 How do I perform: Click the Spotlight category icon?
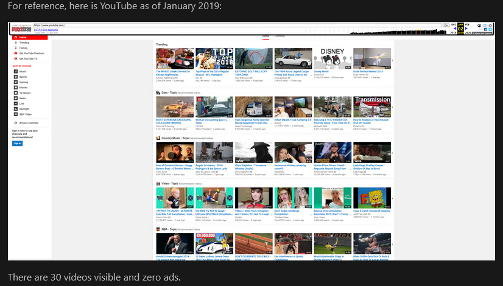click(16, 109)
